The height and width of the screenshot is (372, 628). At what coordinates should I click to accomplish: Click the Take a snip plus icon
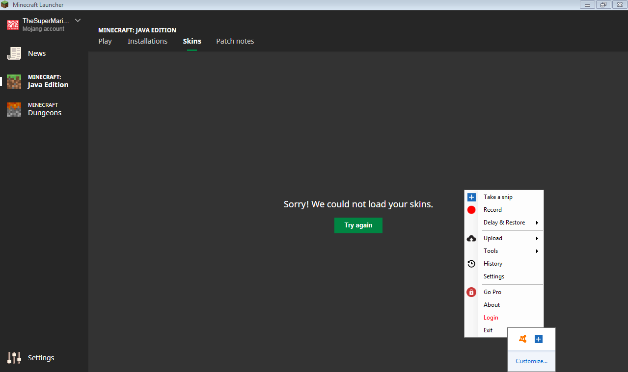point(471,197)
